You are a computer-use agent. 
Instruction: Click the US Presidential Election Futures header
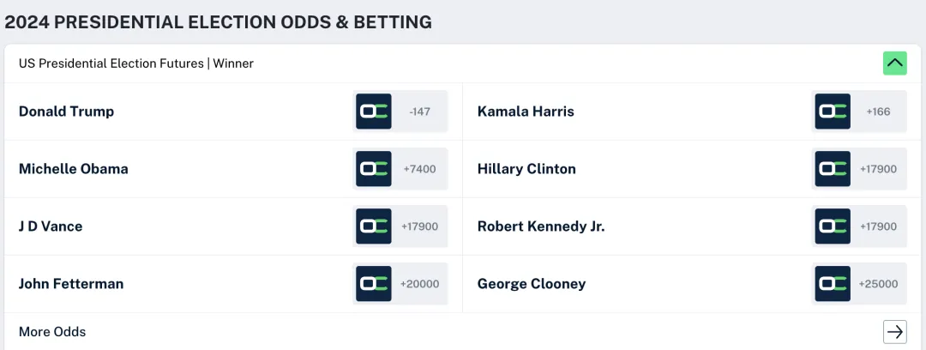click(x=136, y=63)
